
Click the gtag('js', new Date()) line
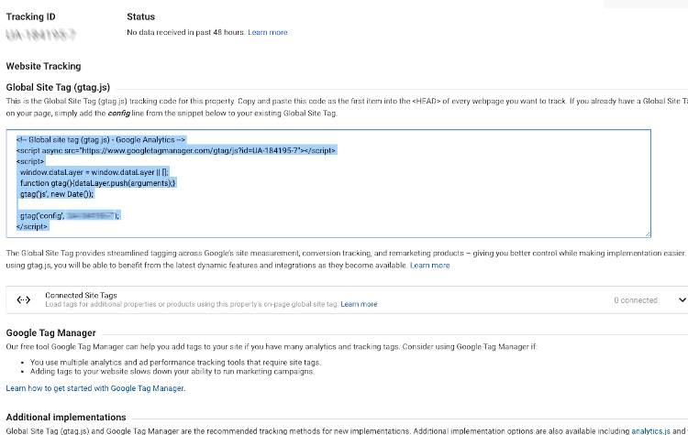[57, 194]
